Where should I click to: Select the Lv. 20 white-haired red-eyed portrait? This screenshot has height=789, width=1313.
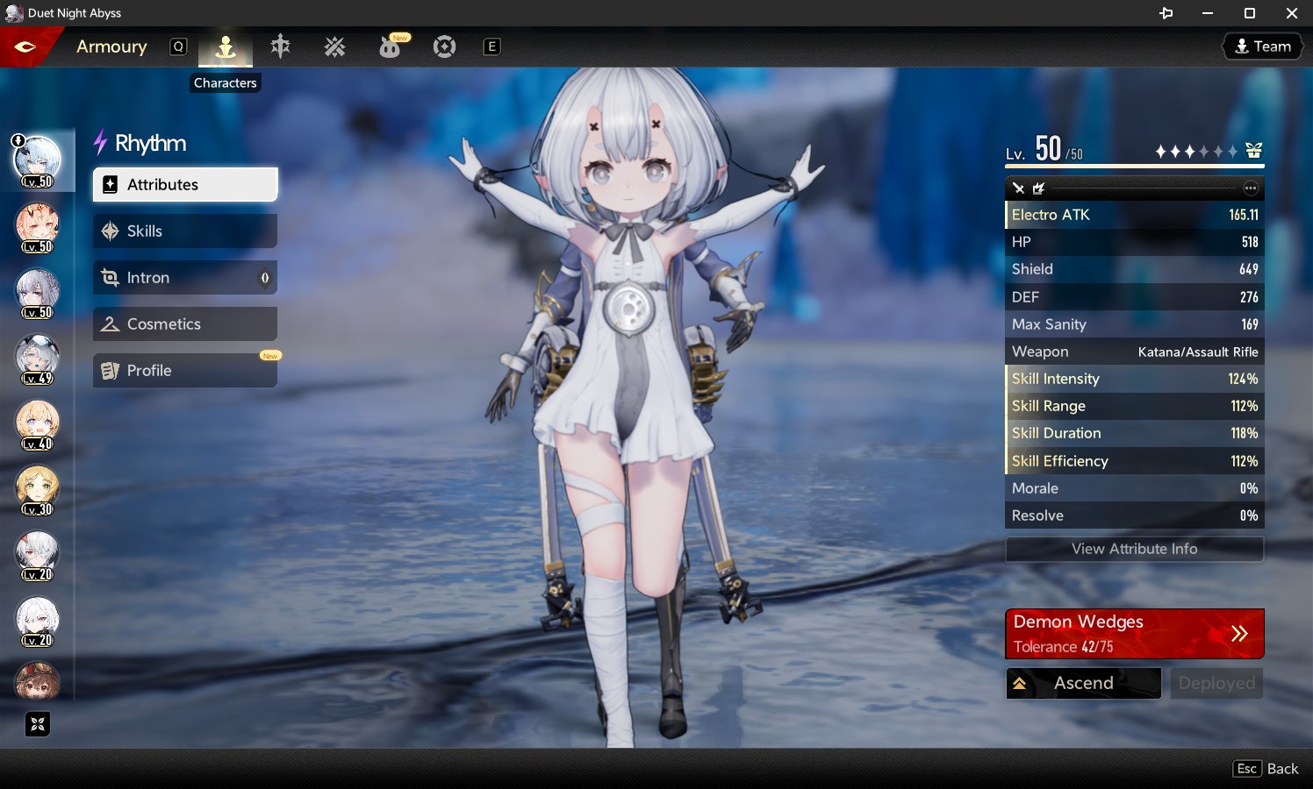point(38,622)
